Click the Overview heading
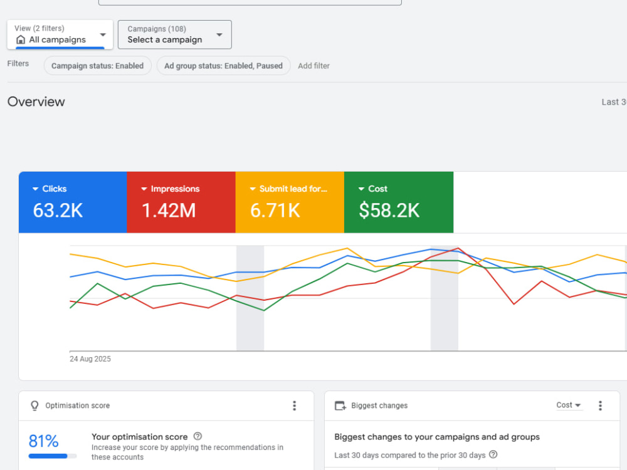The image size is (627, 470). (x=36, y=102)
